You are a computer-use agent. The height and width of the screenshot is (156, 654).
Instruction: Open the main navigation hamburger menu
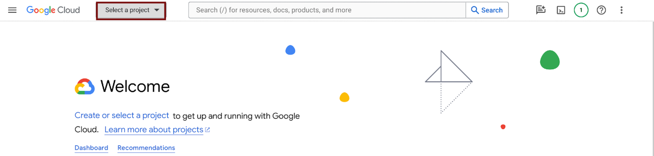pos(12,10)
